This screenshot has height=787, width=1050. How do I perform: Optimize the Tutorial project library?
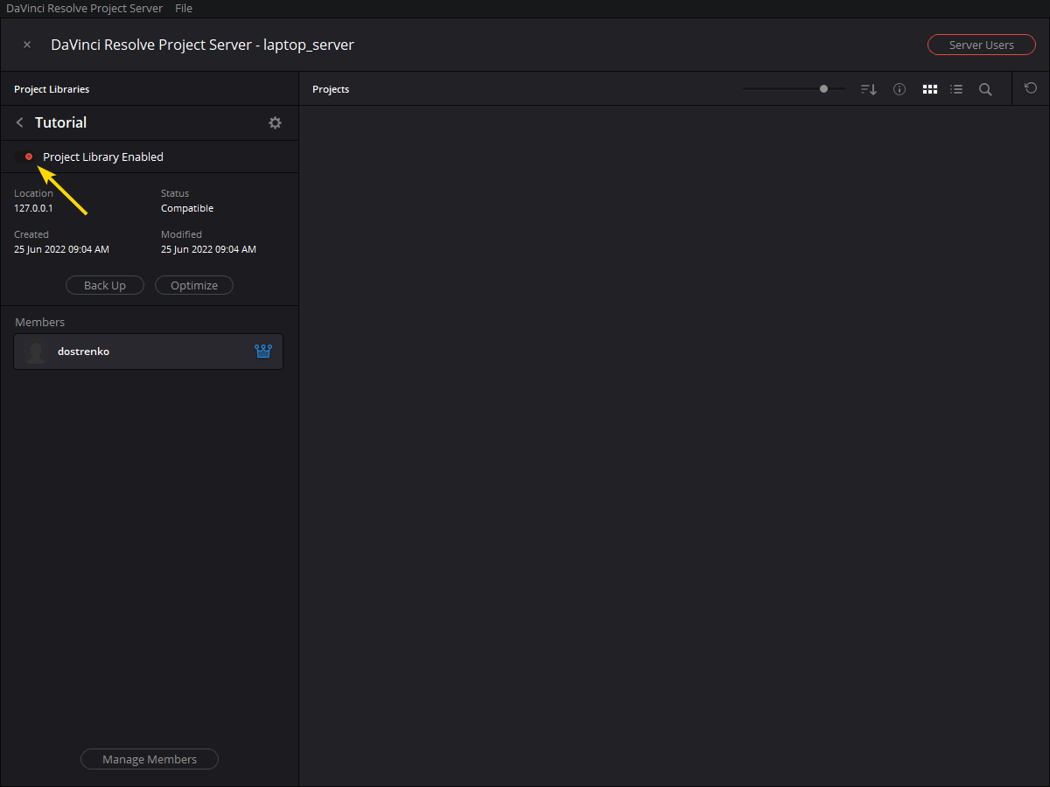tap(193, 284)
